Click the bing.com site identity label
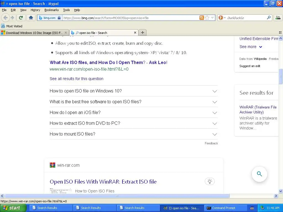The height and width of the screenshot is (212, 283). [49, 18]
